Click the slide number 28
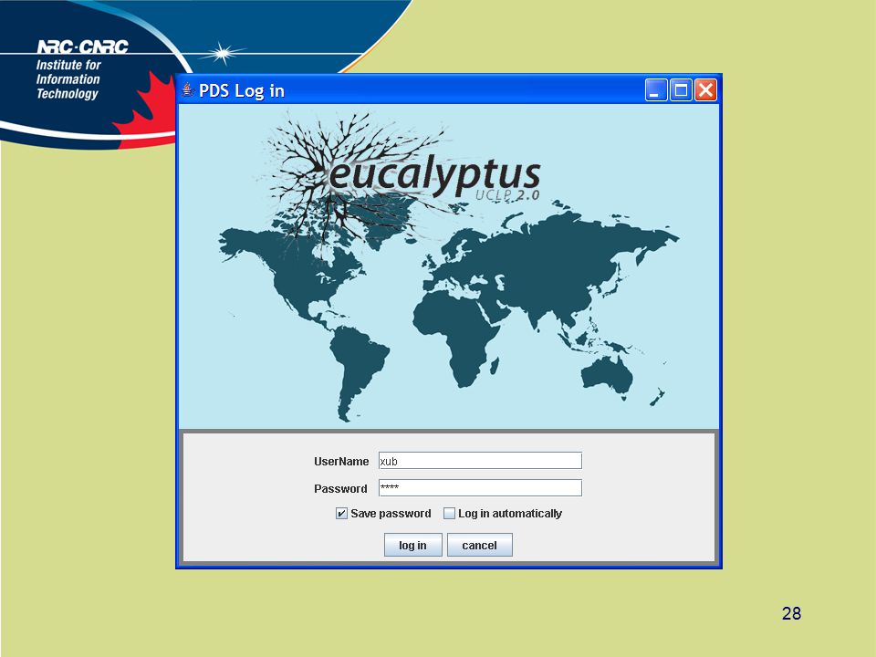The height and width of the screenshot is (657, 876). point(792,613)
